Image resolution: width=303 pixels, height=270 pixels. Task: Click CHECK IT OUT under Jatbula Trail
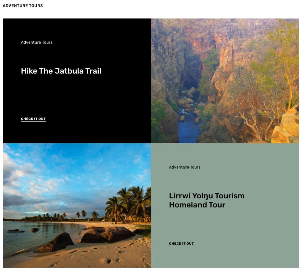[33, 119]
